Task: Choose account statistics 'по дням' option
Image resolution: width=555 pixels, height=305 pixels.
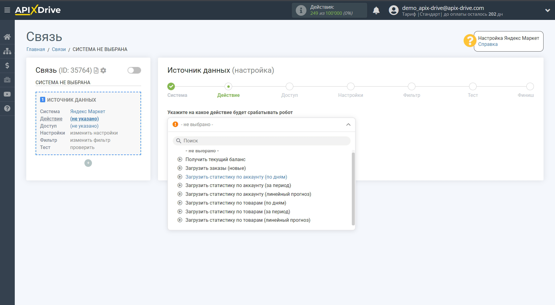Action: tap(236, 177)
